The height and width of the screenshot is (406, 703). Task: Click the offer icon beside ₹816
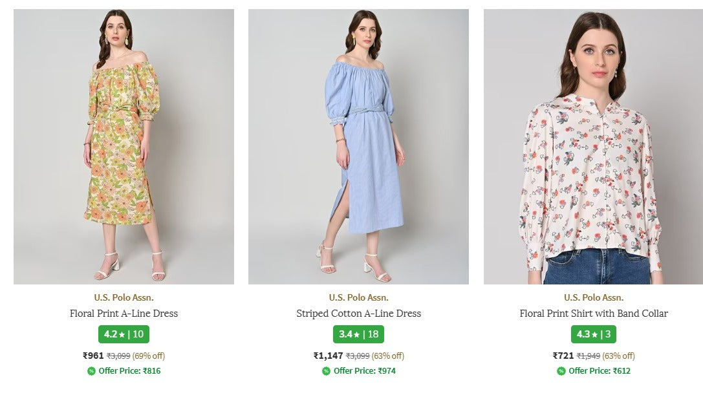[91, 371]
